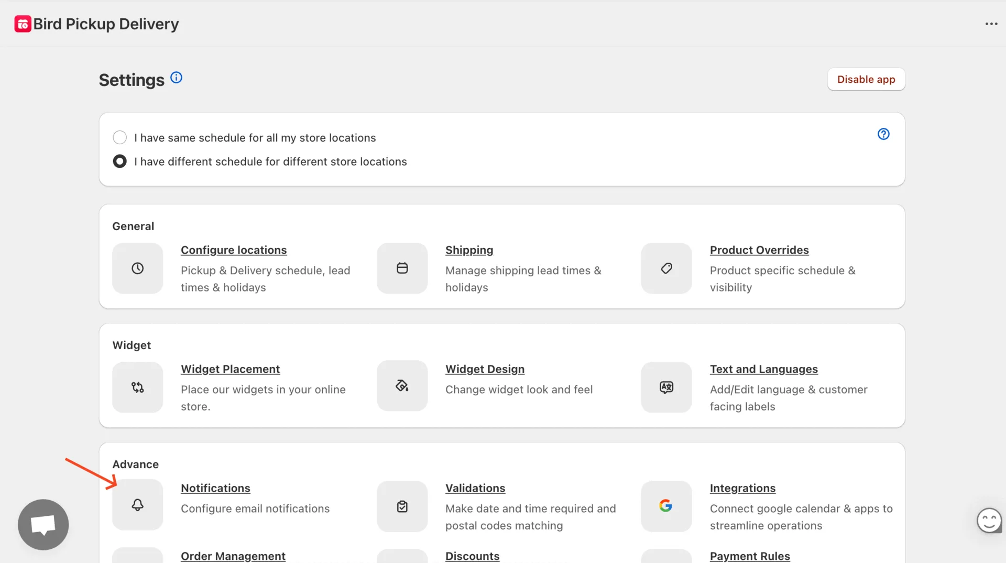The width and height of the screenshot is (1006, 563).
Task: Click the bell icon for Notifications
Action: tap(137, 505)
